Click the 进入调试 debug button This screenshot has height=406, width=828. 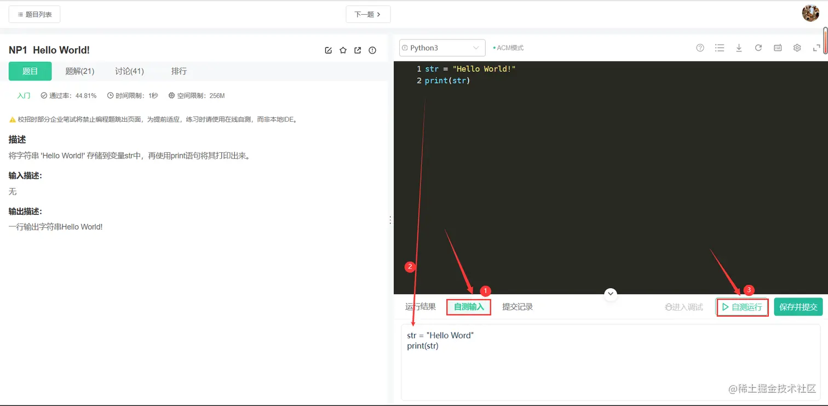click(684, 307)
